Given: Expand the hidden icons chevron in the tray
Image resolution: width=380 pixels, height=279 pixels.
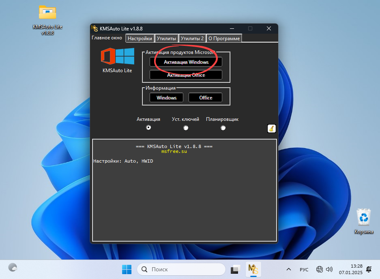Looking at the screenshot, I should point(288,269).
